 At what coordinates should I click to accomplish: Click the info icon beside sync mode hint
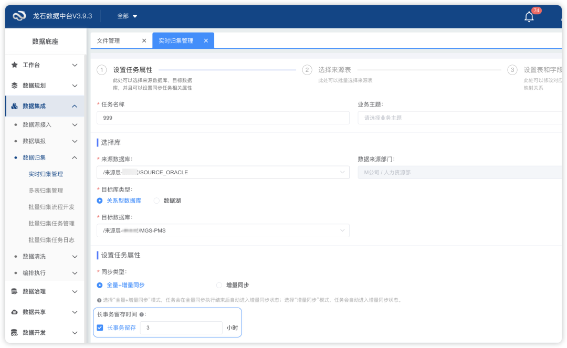[99, 300]
